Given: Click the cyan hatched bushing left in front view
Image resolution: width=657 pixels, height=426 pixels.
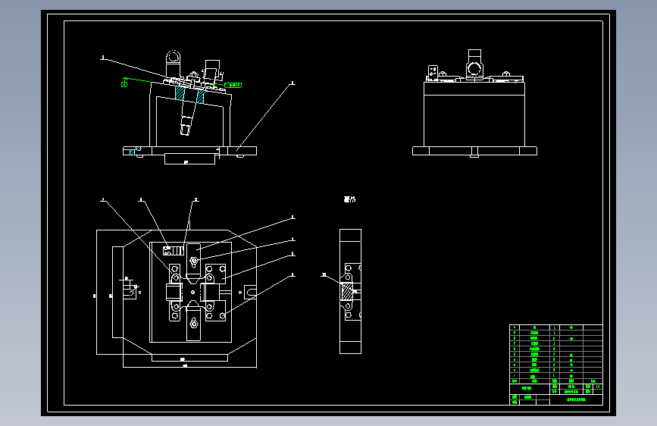Looking at the screenshot, I should click(x=180, y=93).
